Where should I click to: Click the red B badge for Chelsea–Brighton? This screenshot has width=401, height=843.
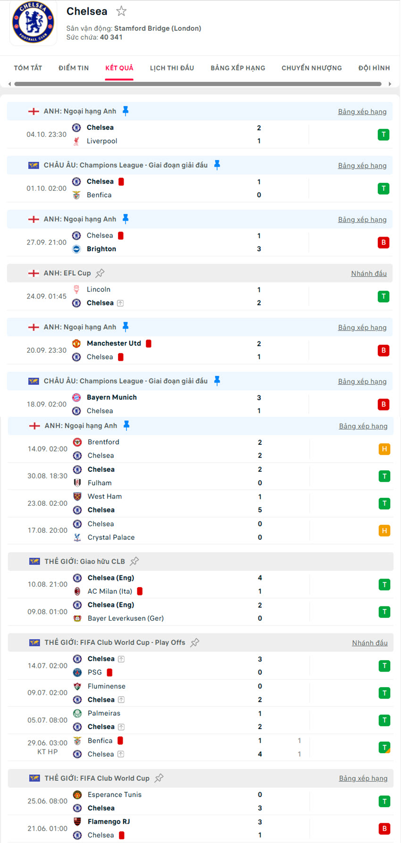click(384, 242)
